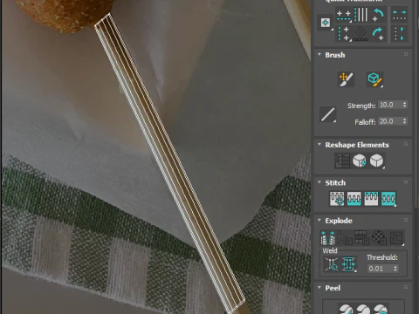The width and height of the screenshot is (419, 314).
Task: Click the Align to Edge diamond icon
Action: click(361, 34)
